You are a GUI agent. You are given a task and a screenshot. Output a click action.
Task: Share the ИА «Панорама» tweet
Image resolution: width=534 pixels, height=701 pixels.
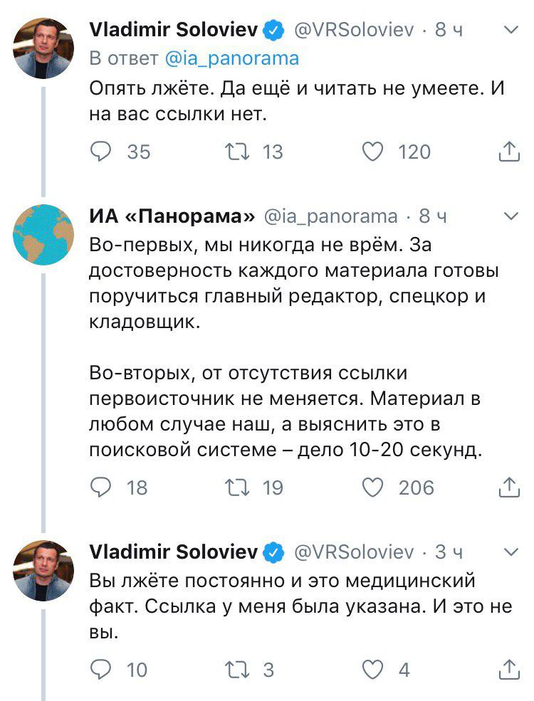coord(509,487)
